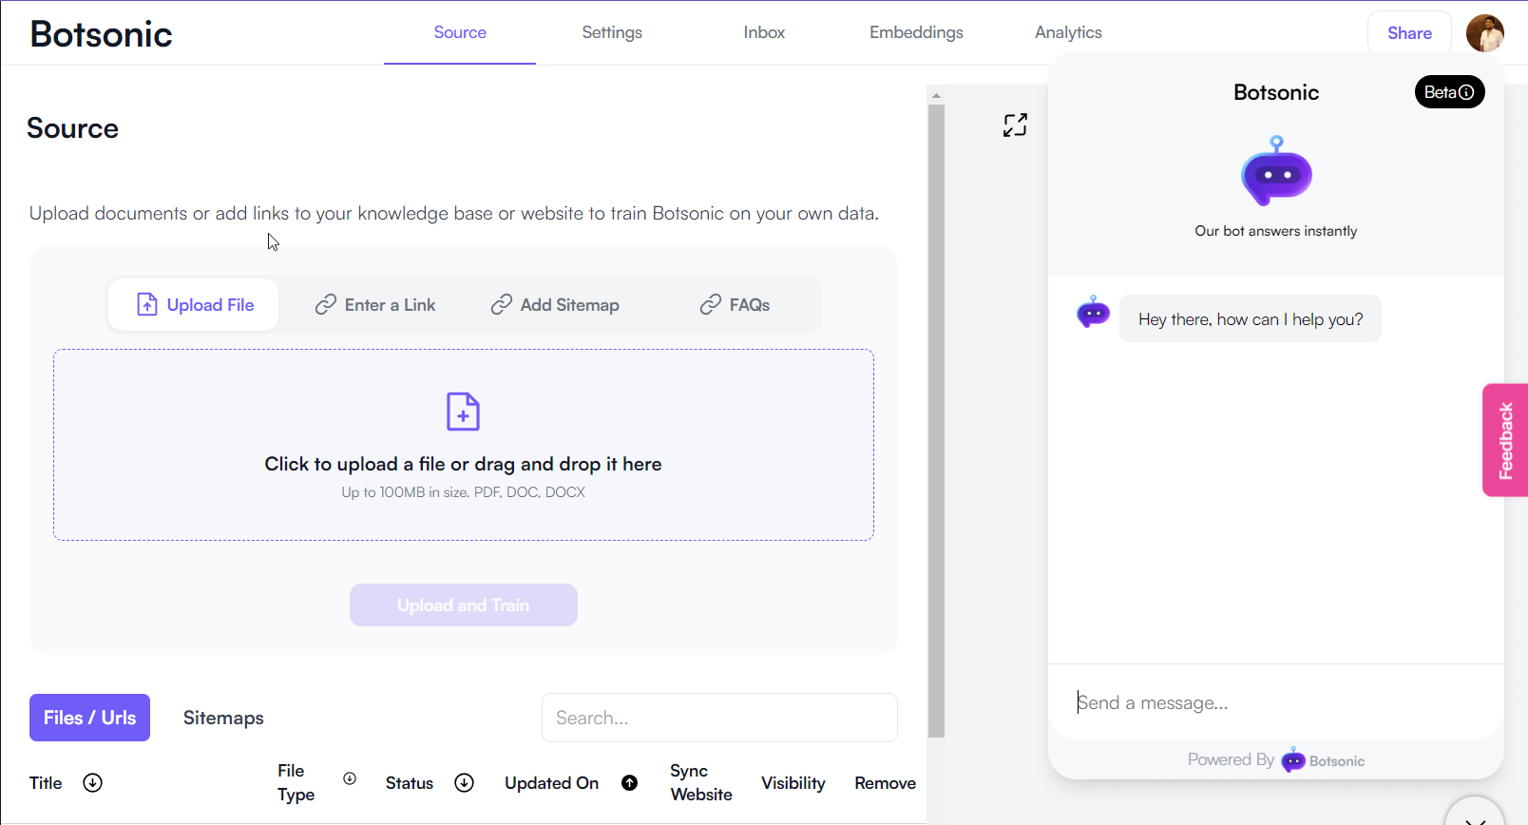This screenshot has height=825, width=1528.
Task: Select the Enter a Link option
Action: click(x=375, y=305)
